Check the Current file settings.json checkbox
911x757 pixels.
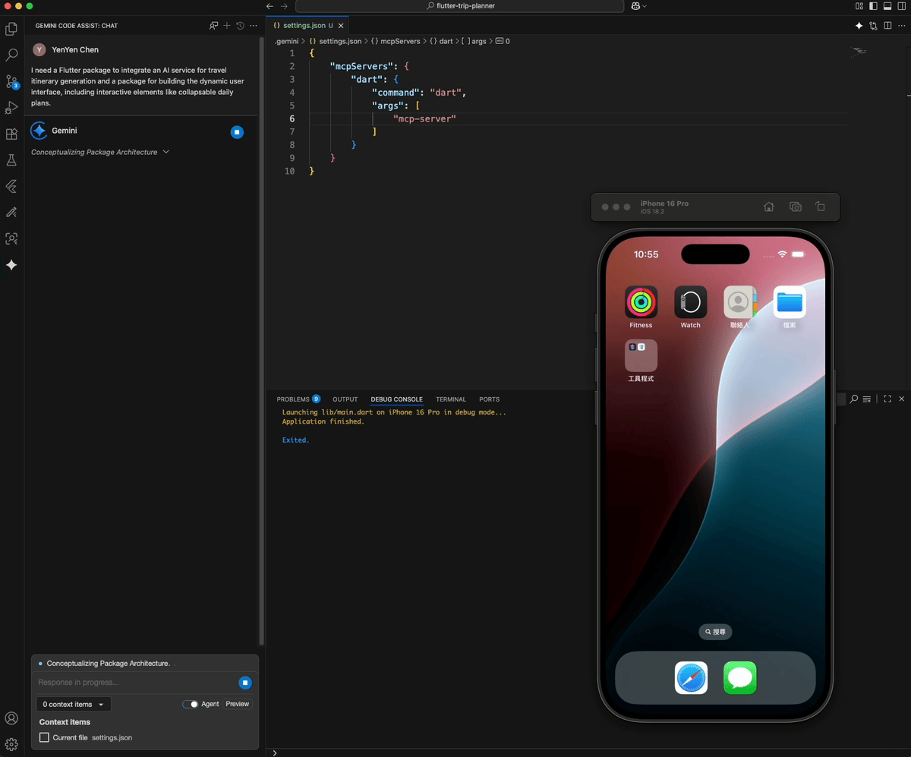pos(45,737)
